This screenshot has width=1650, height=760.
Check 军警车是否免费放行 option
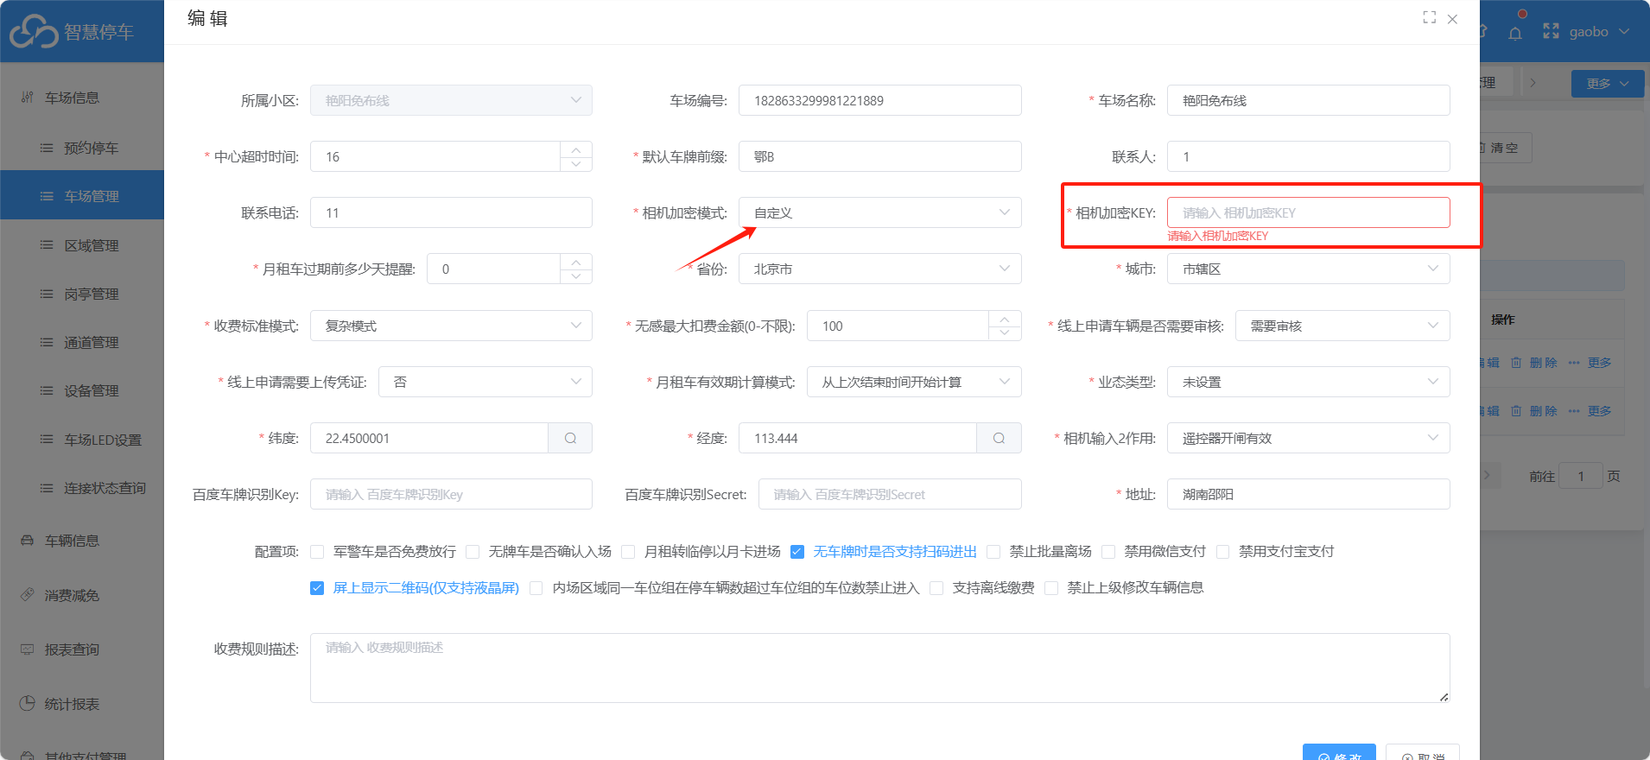[317, 552]
